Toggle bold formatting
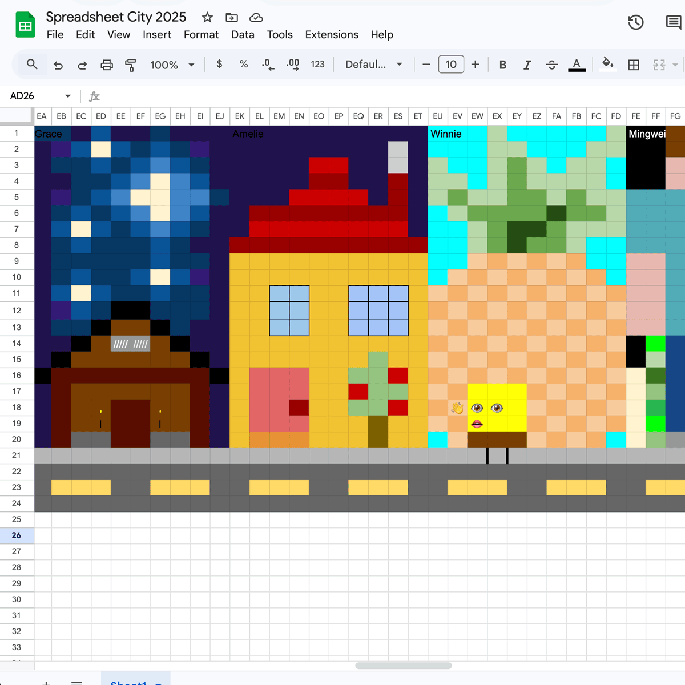Viewport: 685px width, 685px height. coord(502,65)
